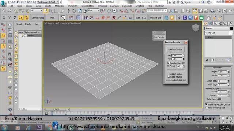Enable Real-World Map Size checkbox
Screen dimensions: 234x131
[206, 108]
